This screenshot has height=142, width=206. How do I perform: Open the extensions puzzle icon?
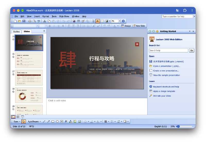click(185, 11)
